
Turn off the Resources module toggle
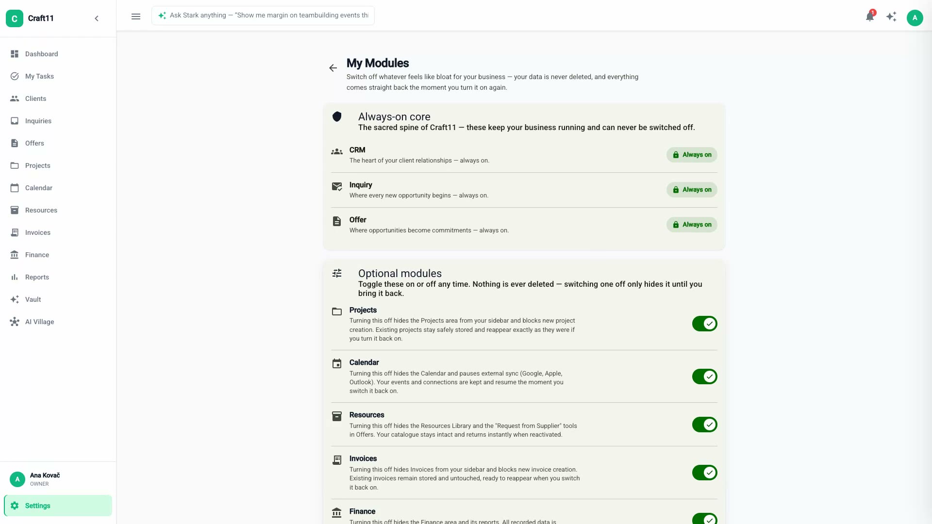tap(704, 425)
